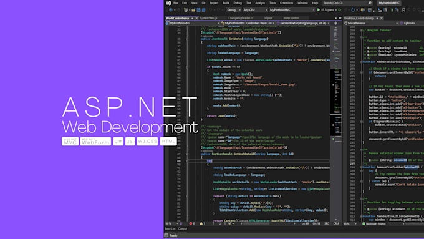Open the left editor zoom percentage dropdown
Viewport: 424px width, 239px height.
pyautogui.click(x=171, y=223)
